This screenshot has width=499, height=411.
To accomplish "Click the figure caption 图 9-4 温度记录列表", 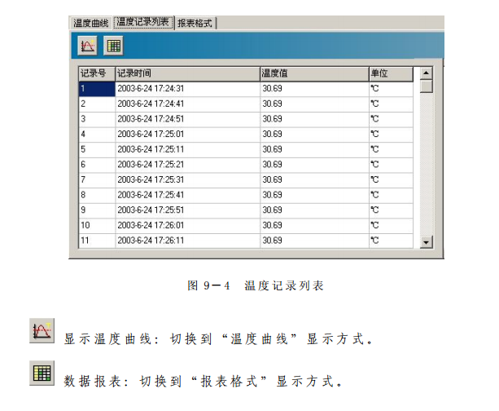I will pyautogui.click(x=256, y=285).
